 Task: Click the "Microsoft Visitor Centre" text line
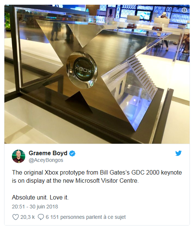(75, 181)
